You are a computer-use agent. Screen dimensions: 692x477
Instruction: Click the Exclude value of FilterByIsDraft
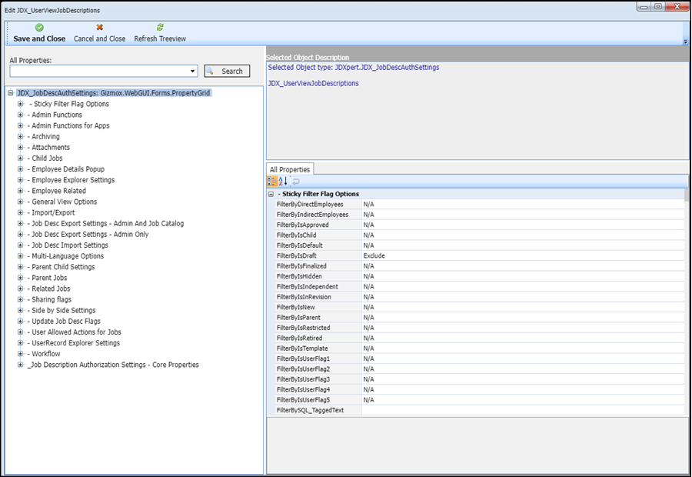(374, 255)
